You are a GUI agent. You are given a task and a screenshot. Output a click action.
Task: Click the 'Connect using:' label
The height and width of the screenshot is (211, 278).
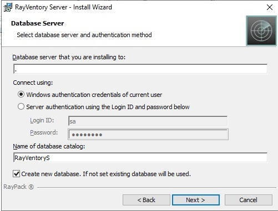pyautogui.click(x=33, y=83)
